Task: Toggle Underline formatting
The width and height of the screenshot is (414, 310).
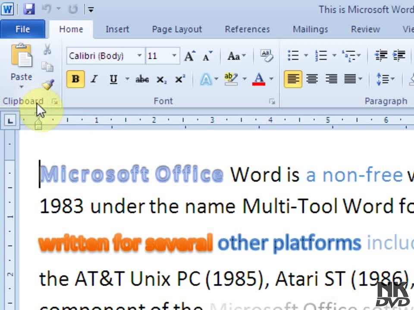Action: point(113,79)
